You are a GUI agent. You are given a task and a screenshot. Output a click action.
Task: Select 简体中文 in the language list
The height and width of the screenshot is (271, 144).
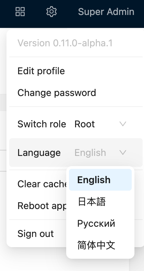[100, 245]
